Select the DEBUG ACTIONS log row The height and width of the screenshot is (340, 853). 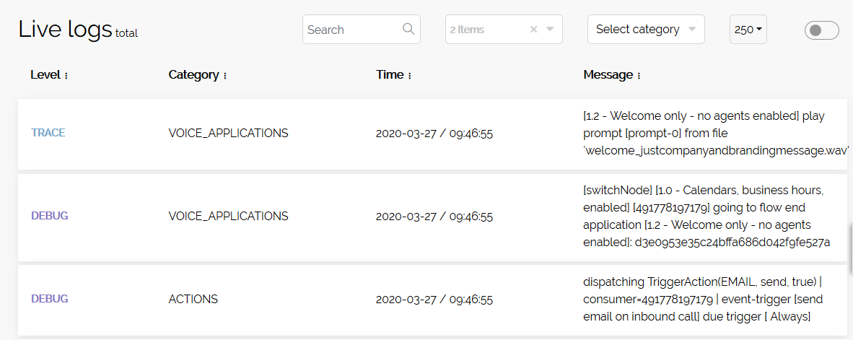coord(432,299)
